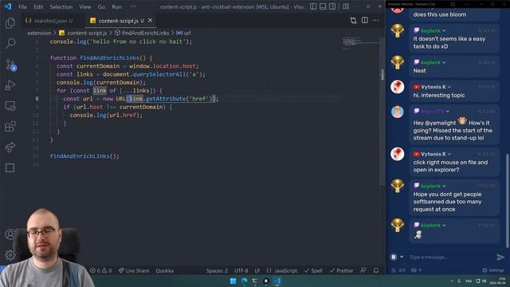Click Quokka in status bar
This screenshot has height=287, width=510.
(x=164, y=270)
